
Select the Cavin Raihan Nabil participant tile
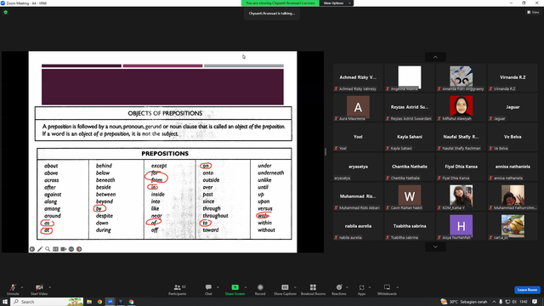[410, 196]
